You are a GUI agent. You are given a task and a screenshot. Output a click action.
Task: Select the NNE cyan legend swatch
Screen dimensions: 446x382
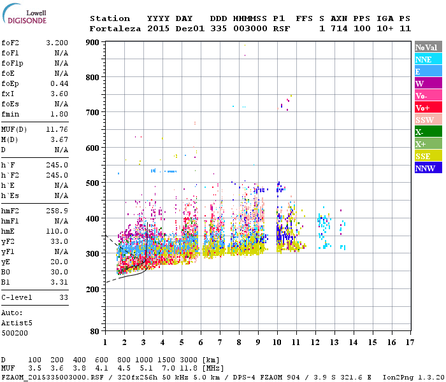428,59
